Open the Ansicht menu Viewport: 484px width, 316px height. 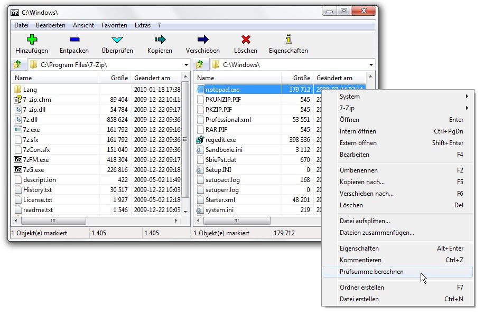tap(83, 25)
